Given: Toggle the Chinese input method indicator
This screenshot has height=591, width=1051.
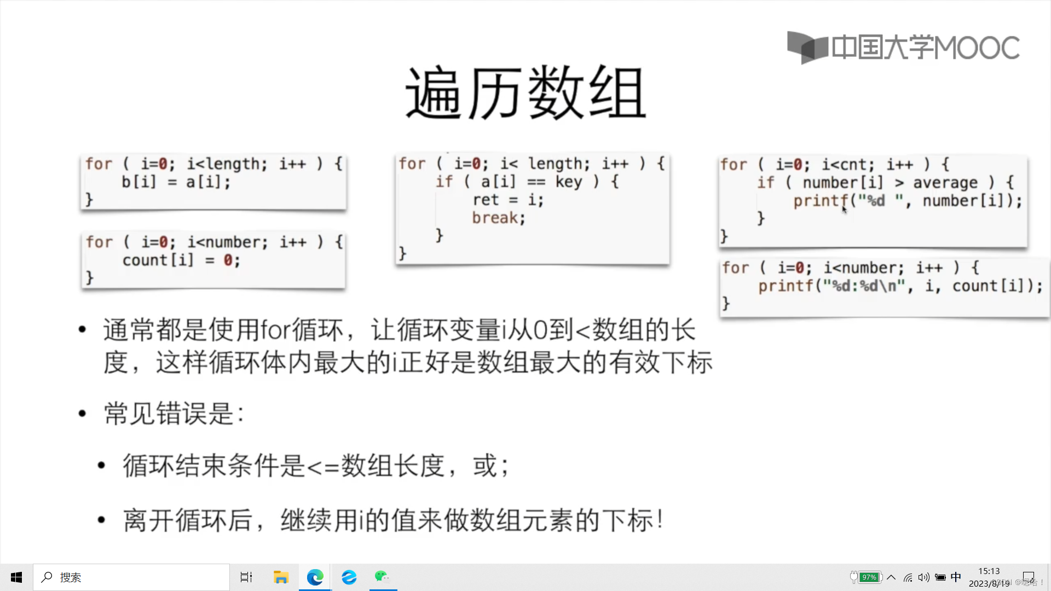Looking at the screenshot, I should coord(956,577).
